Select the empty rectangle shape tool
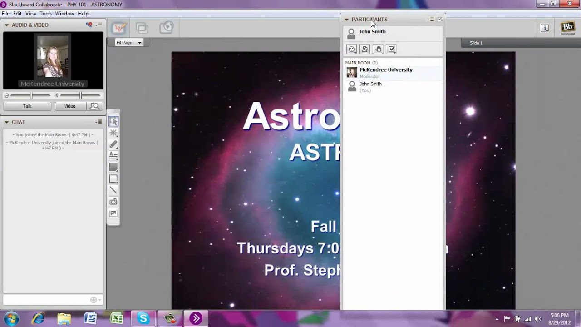The width and height of the screenshot is (581, 327). tap(113, 178)
